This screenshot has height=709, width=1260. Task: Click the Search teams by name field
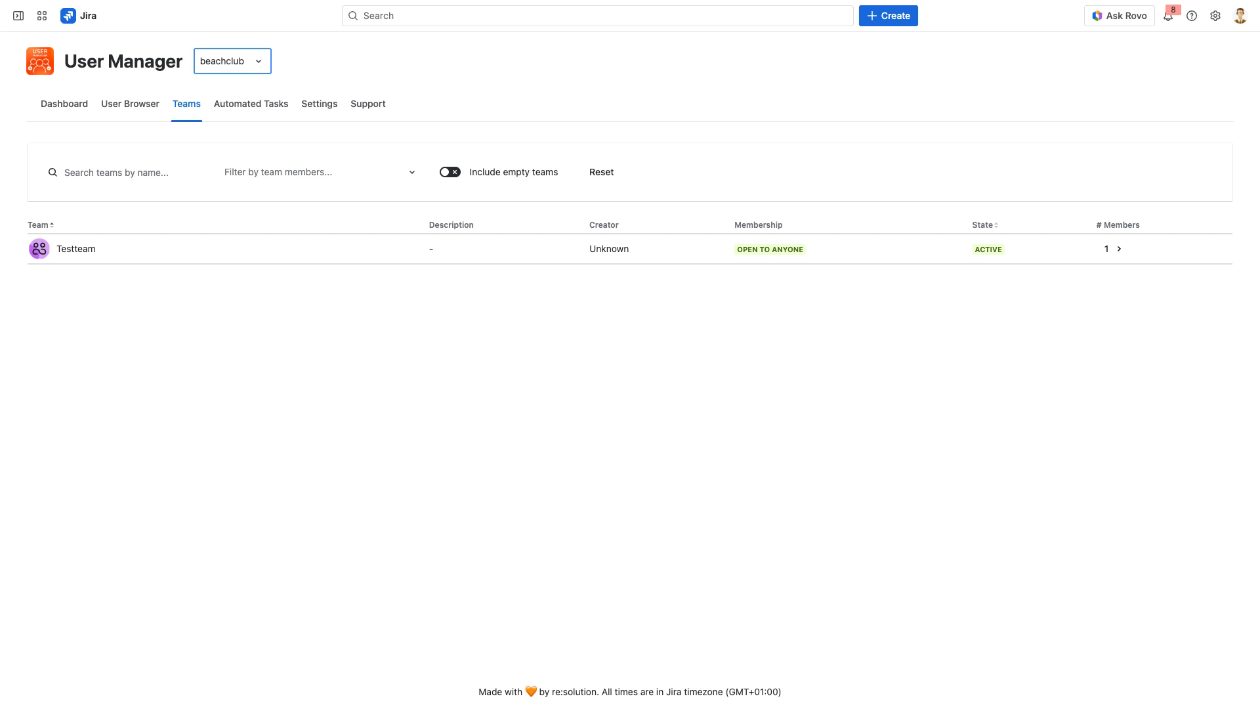click(x=118, y=172)
